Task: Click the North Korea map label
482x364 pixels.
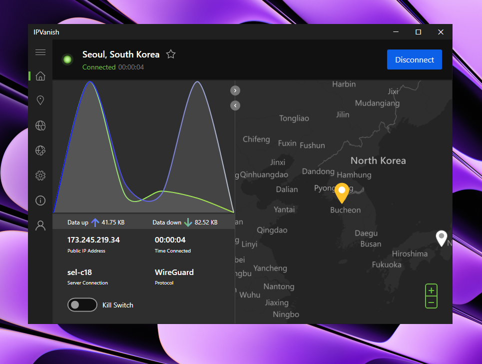Action: click(x=378, y=160)
